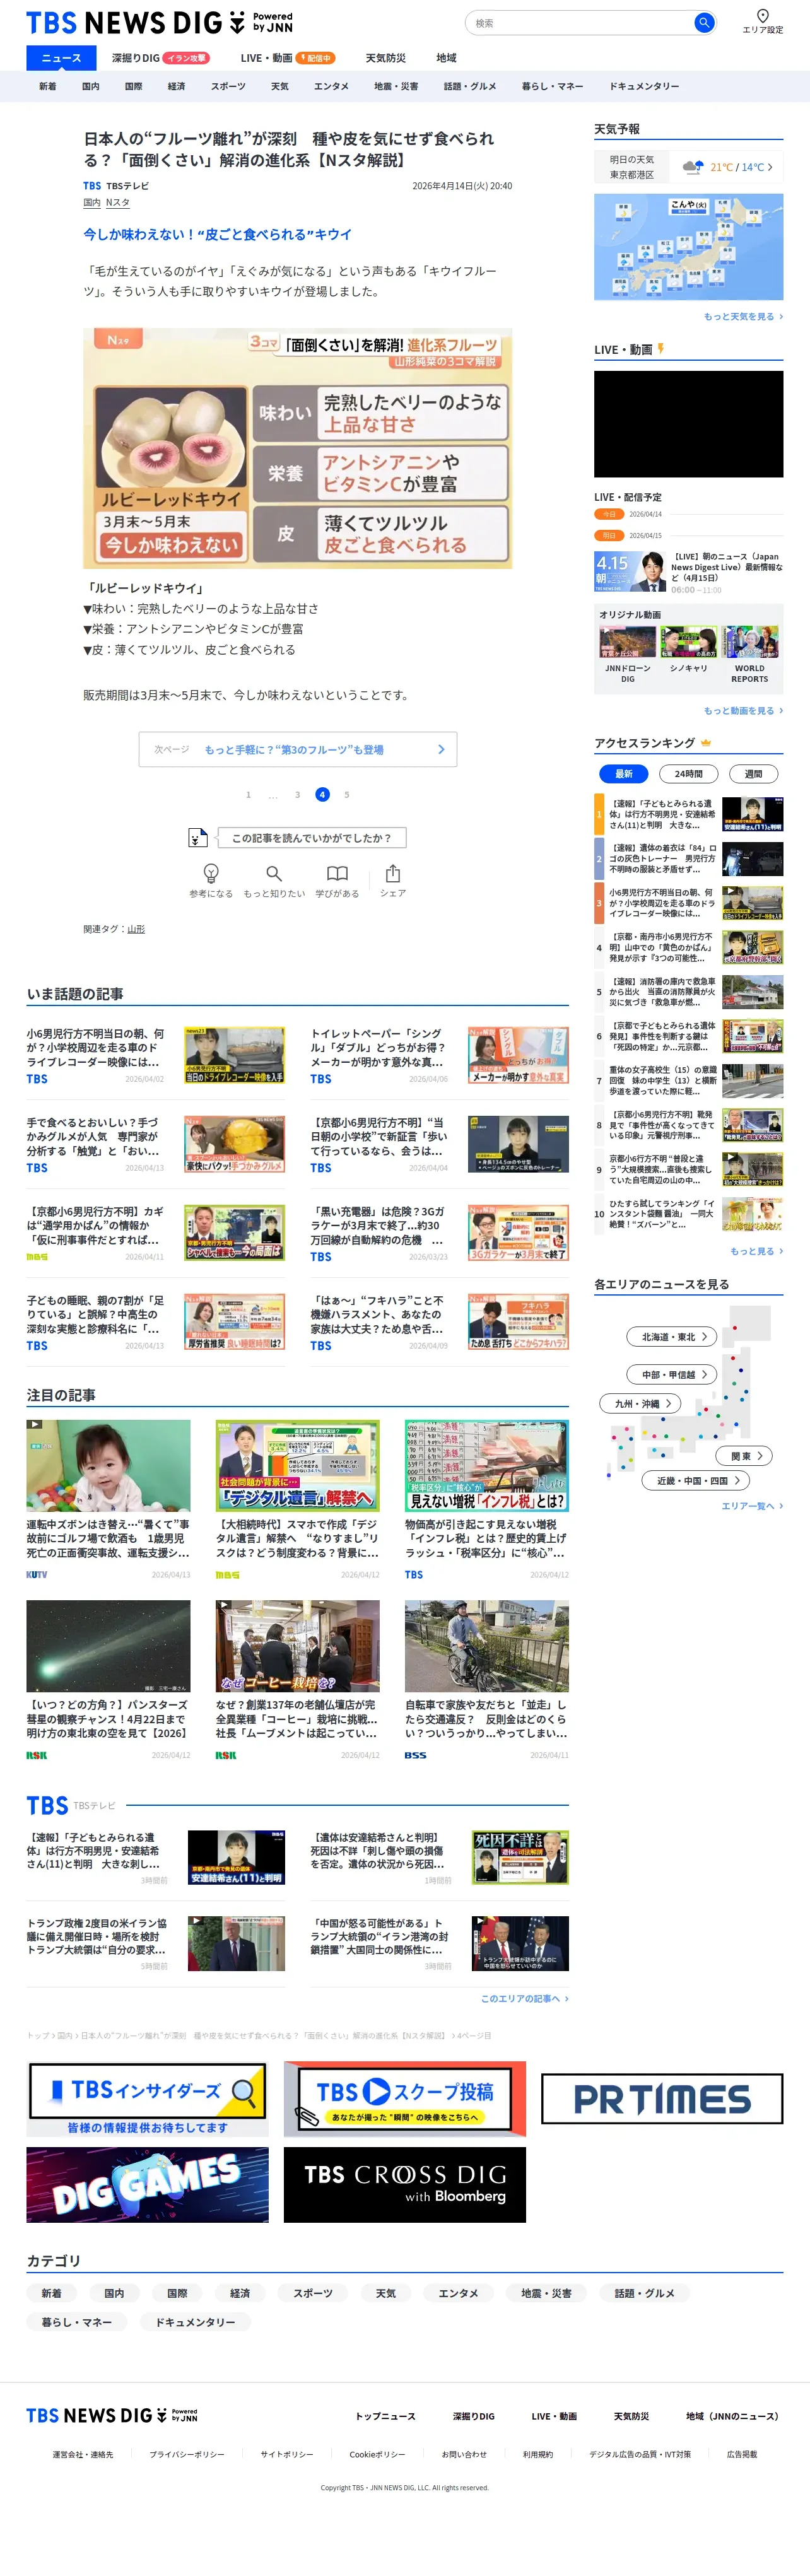The height and width of the screenshot is (2576, 810).
Task: Select the 週間 ranking filter
Action: point(753,773)
